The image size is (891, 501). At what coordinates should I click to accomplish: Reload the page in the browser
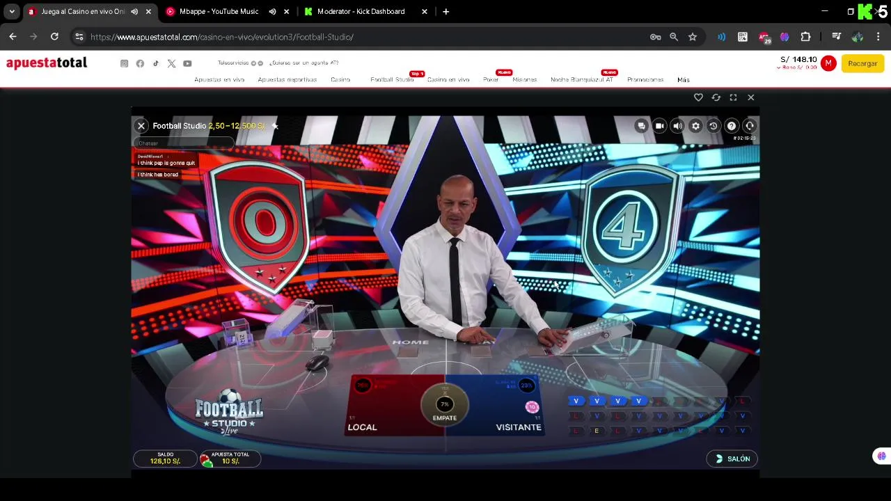[x=54, y=37]
